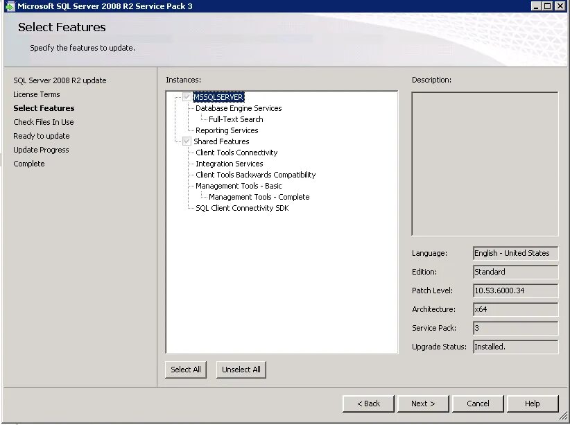The width and height of the screenshot is (570, 425).
Task: Click the Complete step
Action: point(29,164)
